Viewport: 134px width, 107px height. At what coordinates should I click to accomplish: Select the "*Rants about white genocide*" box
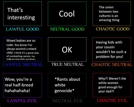coord(67,85)
